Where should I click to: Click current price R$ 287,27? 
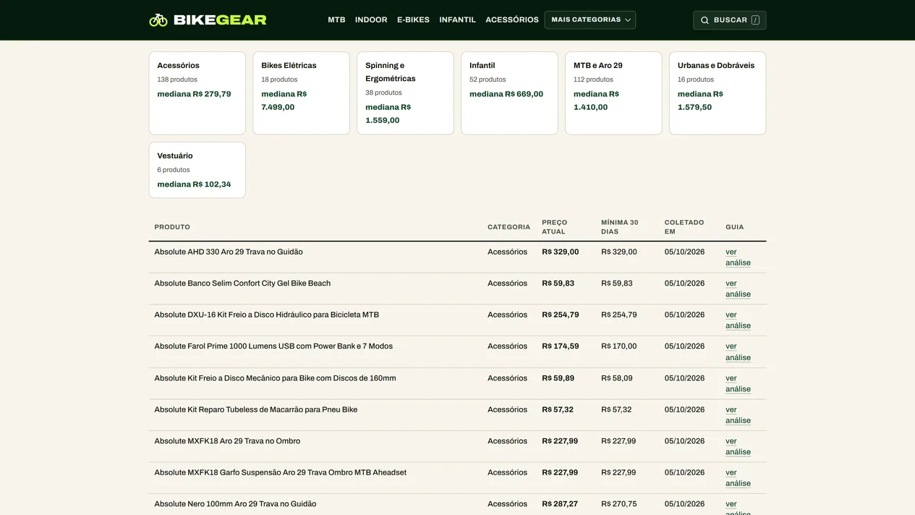(560, 504)
